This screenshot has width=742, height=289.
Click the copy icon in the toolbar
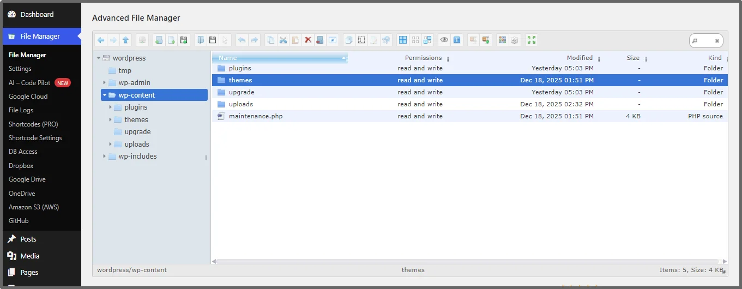271,40
